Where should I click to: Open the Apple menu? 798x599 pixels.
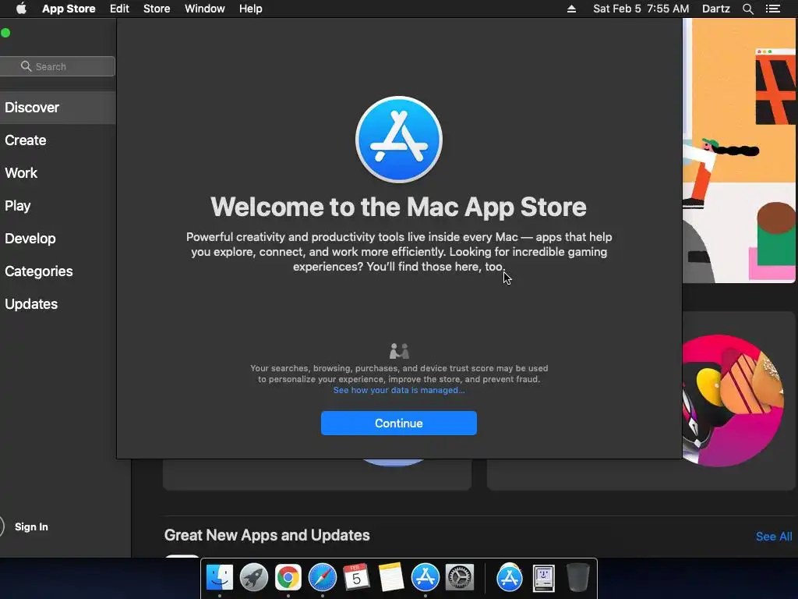(21, 9)
